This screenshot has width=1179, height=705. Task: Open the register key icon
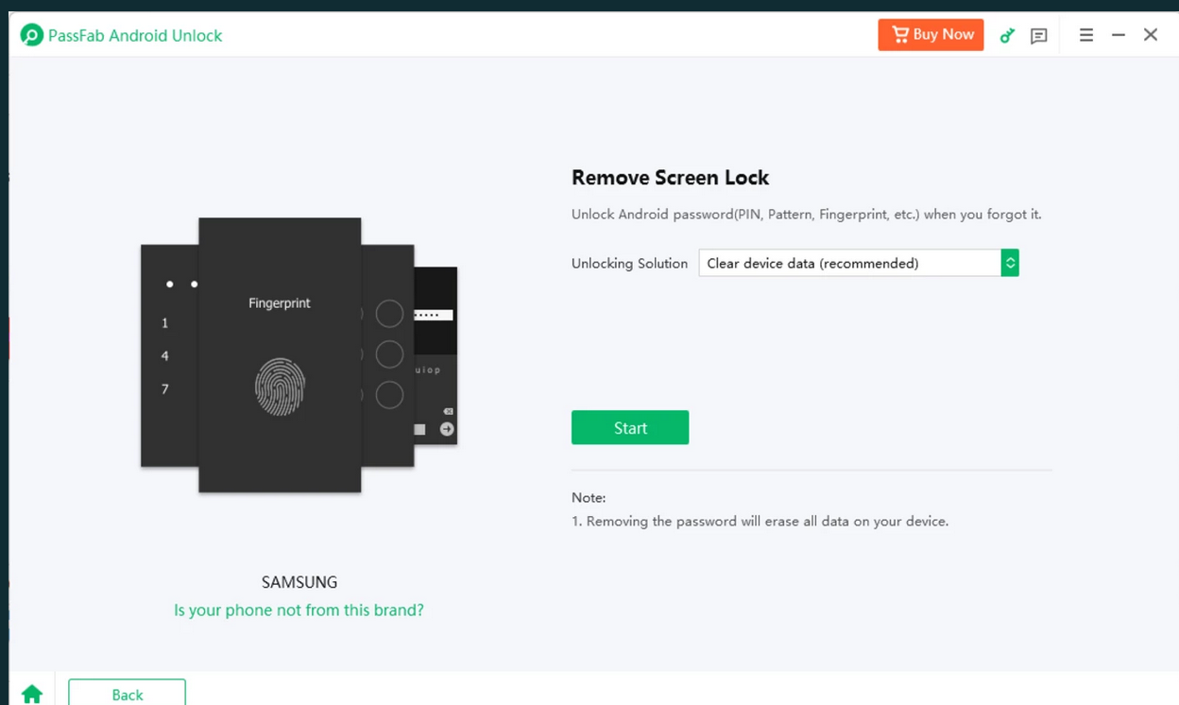(1007, 36)
